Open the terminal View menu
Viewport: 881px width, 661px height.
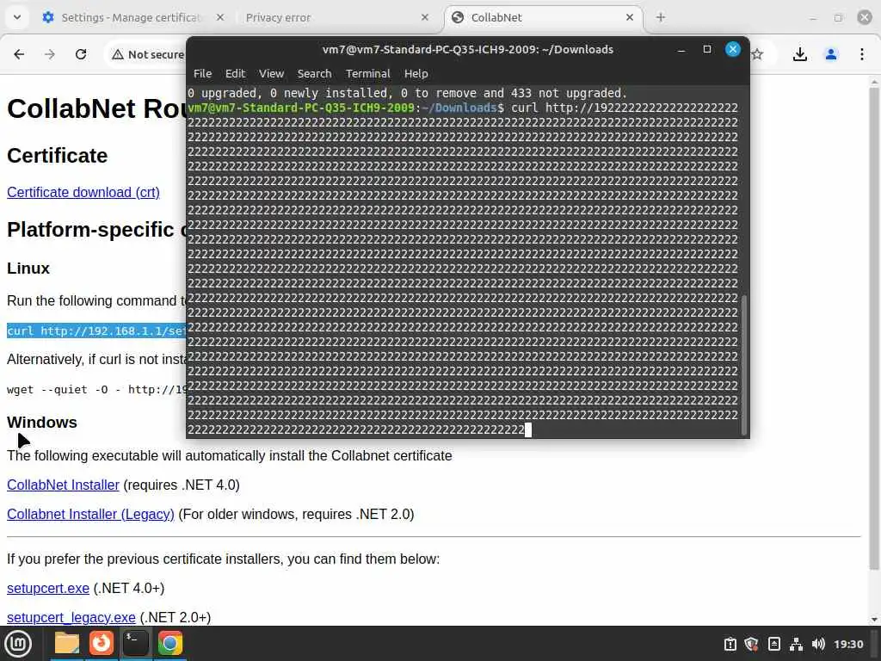point(271,74)
